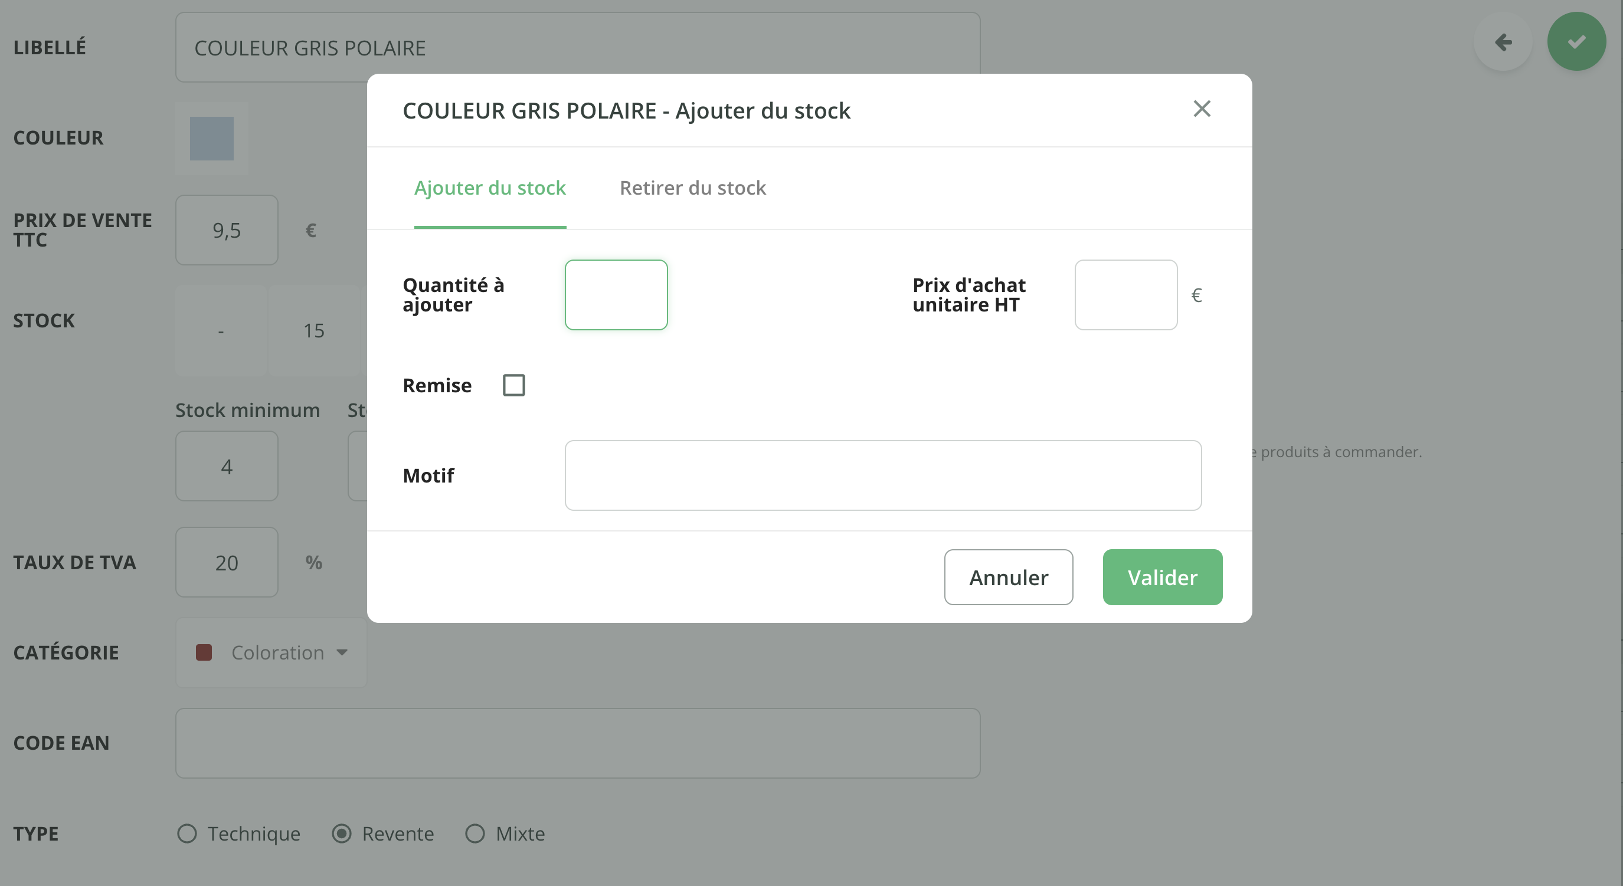Click the grey-blue color swatch for Couleur
The height and width of the screenshot is (886, 1623).
(212, 139)
